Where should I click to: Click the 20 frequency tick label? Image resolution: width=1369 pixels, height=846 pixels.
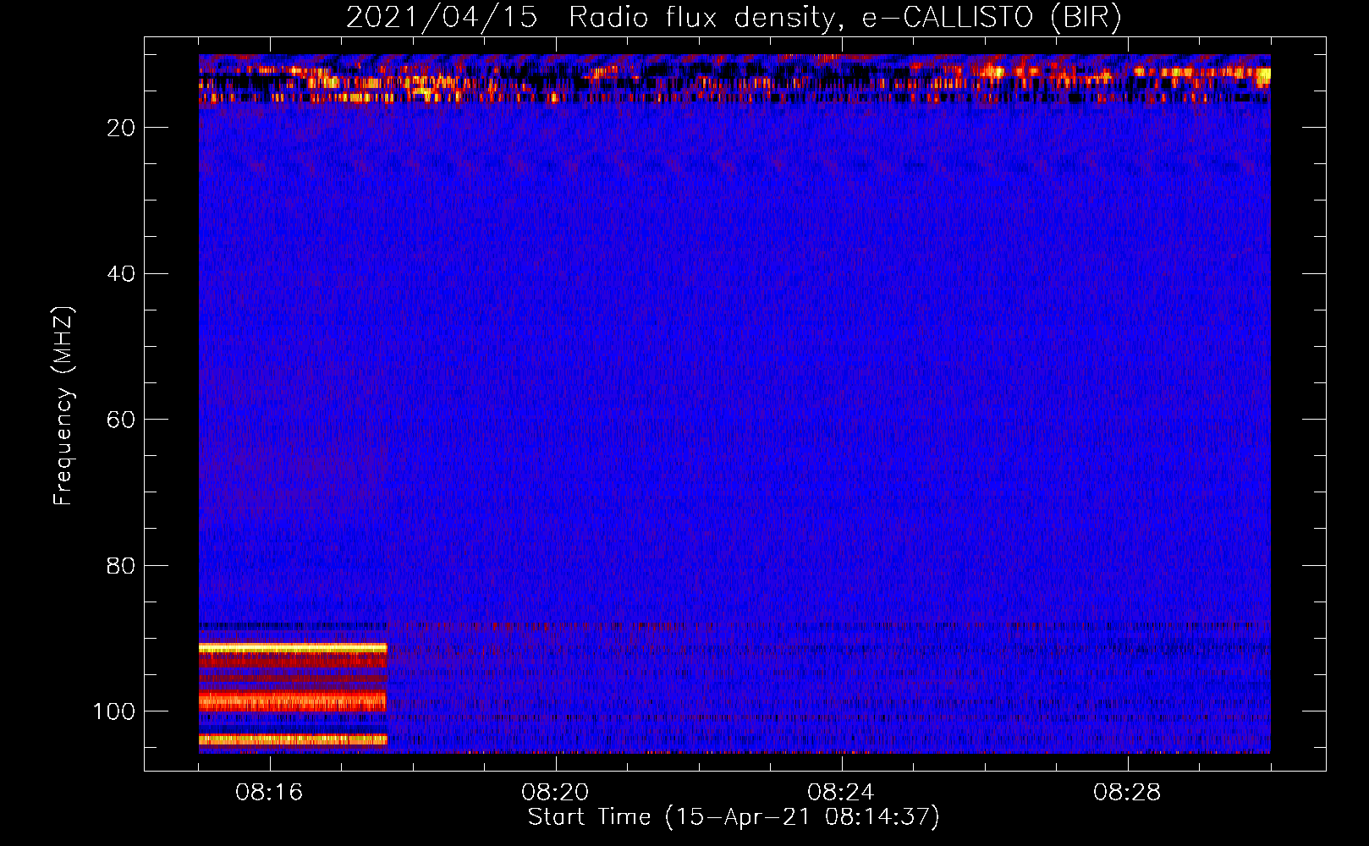pos(121,128)
